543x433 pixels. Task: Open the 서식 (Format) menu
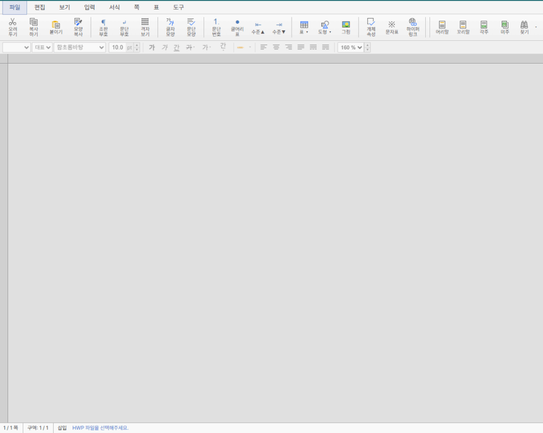[115, 7]
